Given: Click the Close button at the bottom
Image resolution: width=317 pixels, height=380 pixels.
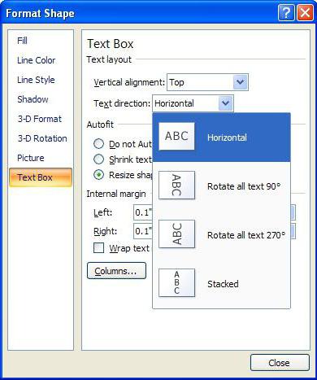Looking at the screenshot, I should click(280, 363).
